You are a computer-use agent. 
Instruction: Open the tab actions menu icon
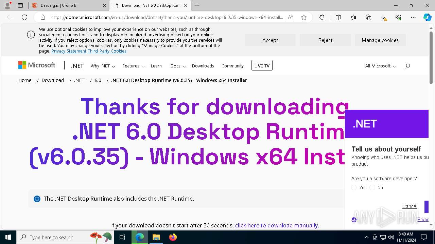(x=20, y=5)
